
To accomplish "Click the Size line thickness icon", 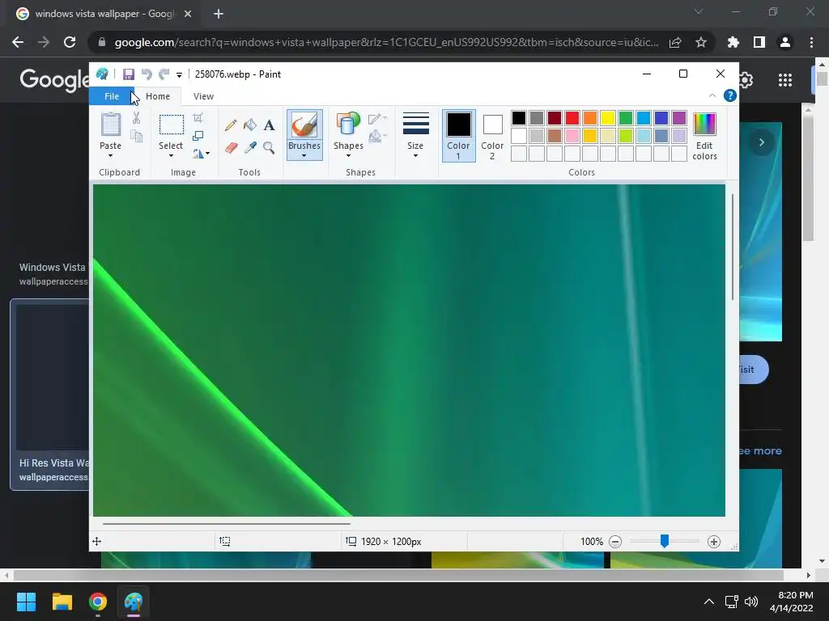I will [415, 124].
